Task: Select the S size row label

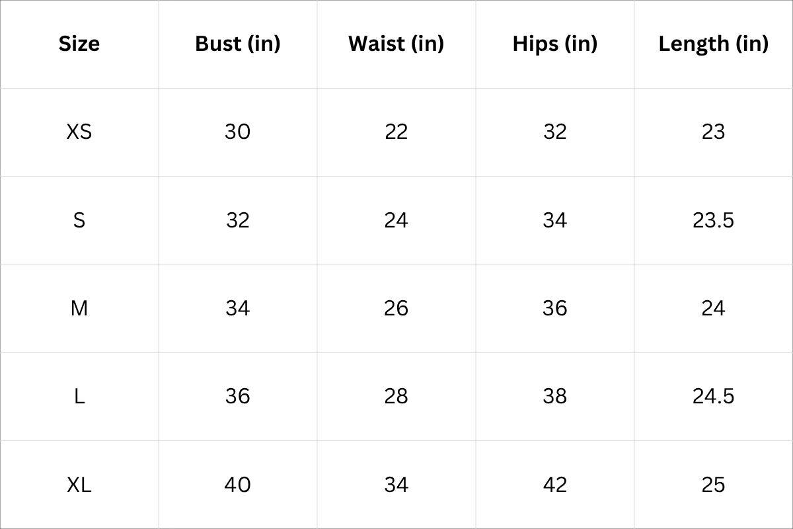Action: (79, 220)
